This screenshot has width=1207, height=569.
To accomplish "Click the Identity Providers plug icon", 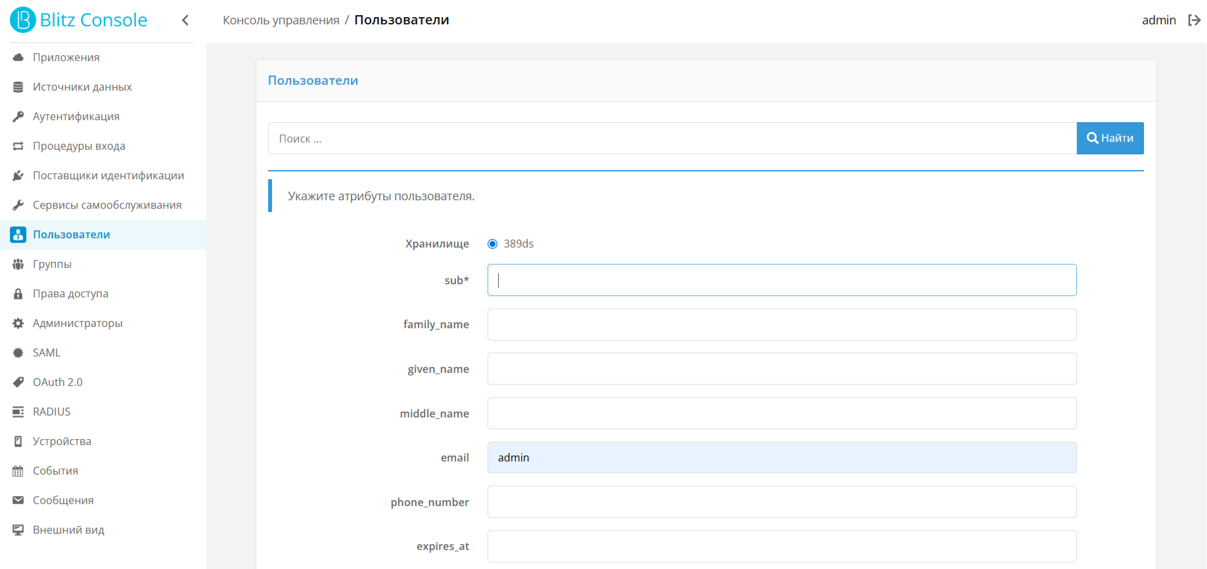I will click(18, 176).
